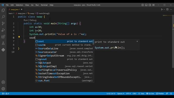
Task: Open the Accounts icon
Action: 3,82
